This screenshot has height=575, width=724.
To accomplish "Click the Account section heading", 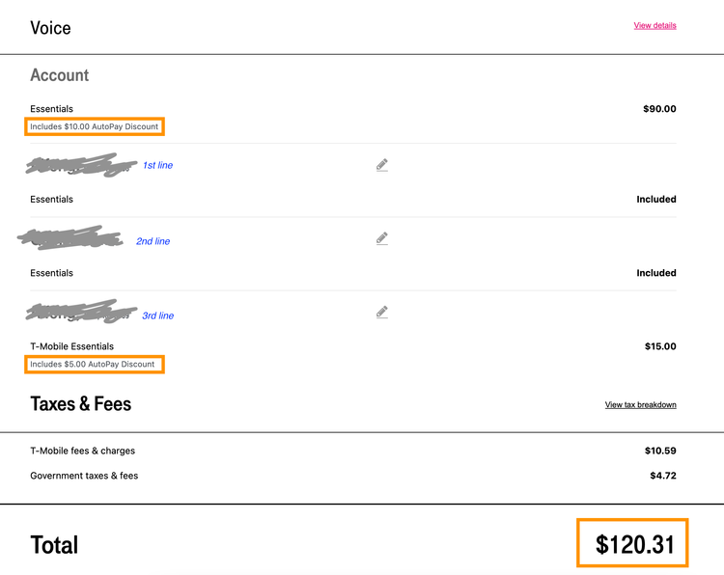I will 60,75.
